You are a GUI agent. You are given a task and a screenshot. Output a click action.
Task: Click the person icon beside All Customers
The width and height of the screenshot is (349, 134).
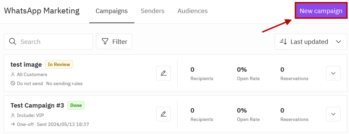13,75
